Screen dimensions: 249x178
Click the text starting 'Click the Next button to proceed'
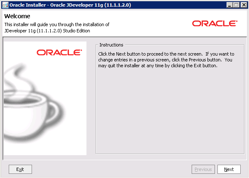click(x=166, y=60)
